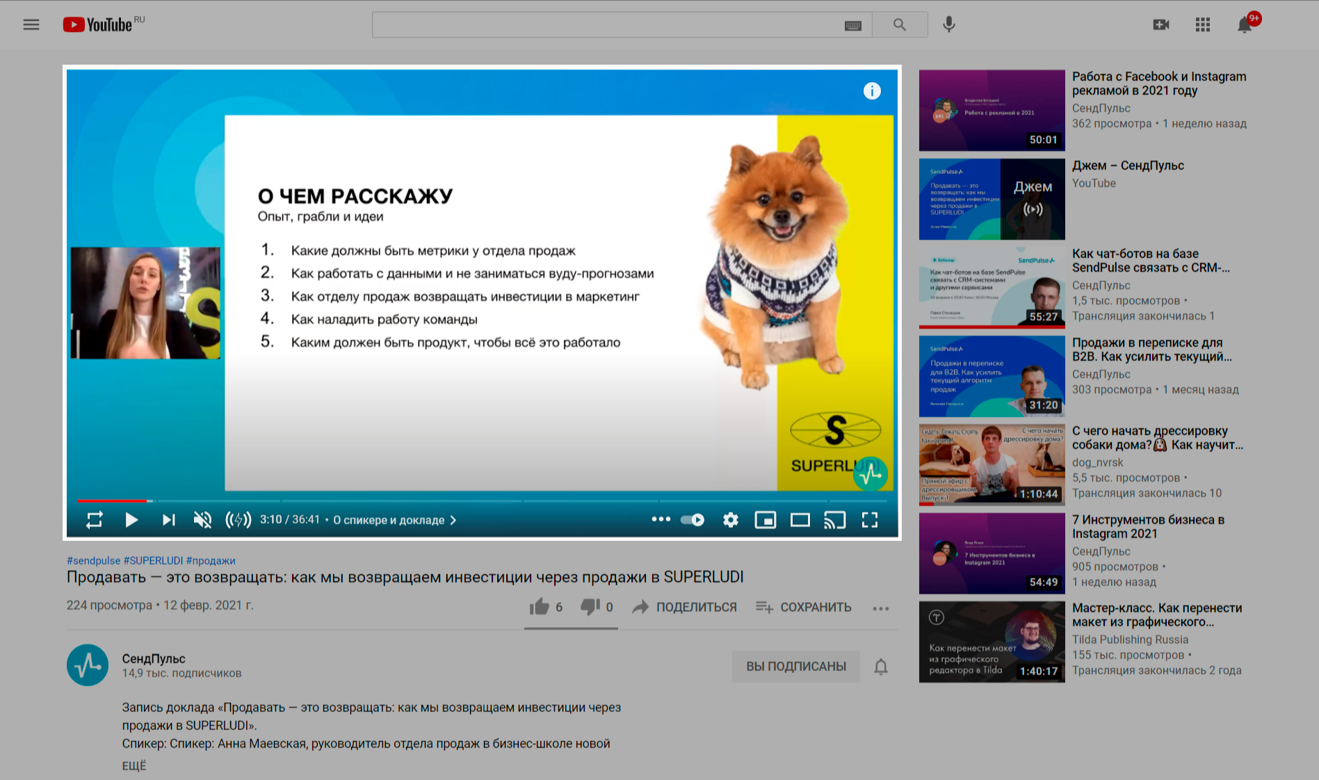Cast video to TV
This screenshot has height=780, width=1319.
point(835,520)
